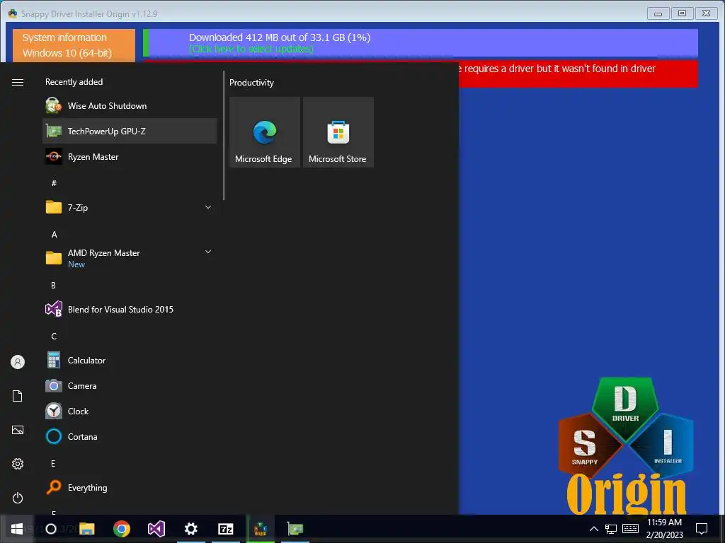Click the Productivity group heading
The width and height of the screenshot is (725, 543).
(x=251, y=83)
